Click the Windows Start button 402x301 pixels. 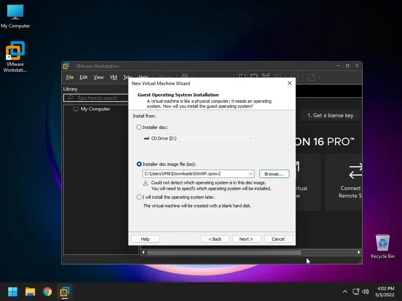13,292
